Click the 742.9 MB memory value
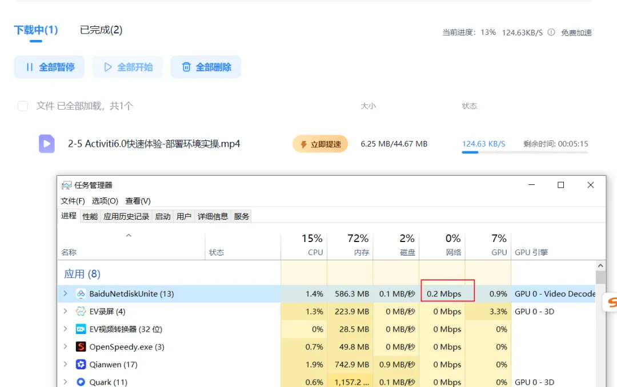 pos(352,365)
